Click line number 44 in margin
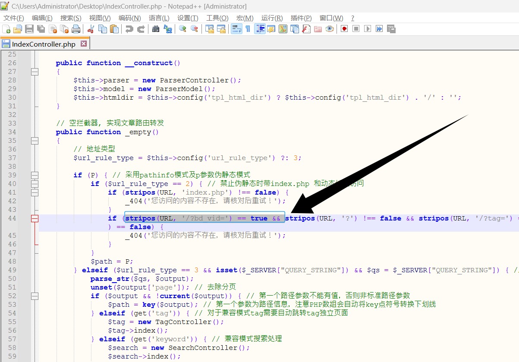The width and height of the screenshot is (519, 362). click(12, 218)
